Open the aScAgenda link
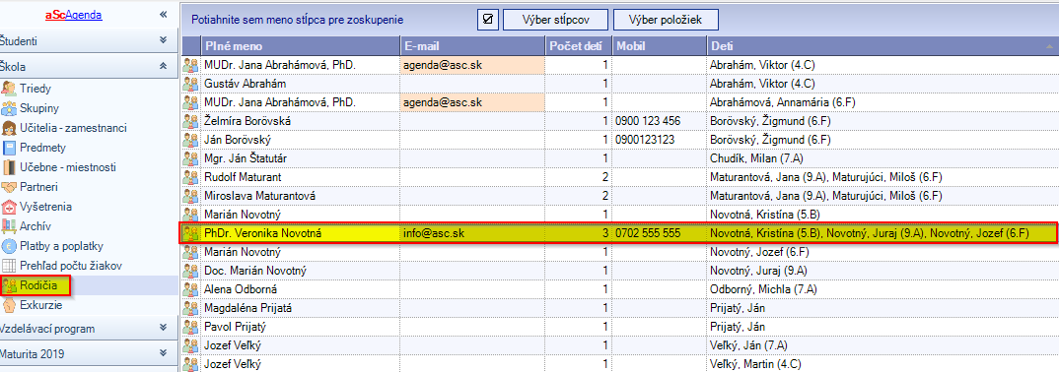The width and height of the screenshot is (1059, 372). pyautogui.click(x=74, y=14)
